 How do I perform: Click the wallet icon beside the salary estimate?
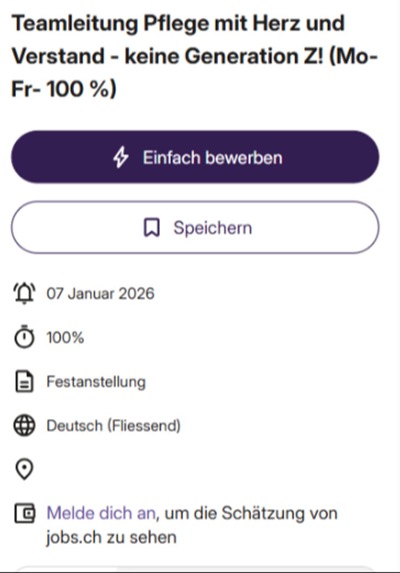coord(24,513)
